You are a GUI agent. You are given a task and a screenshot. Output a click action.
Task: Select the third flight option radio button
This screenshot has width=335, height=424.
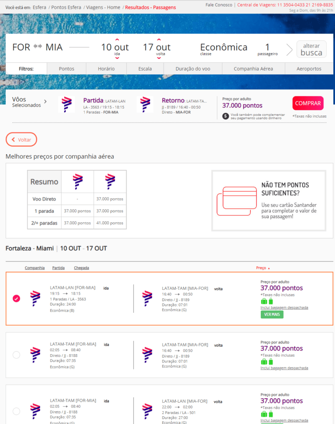(17, 410)
